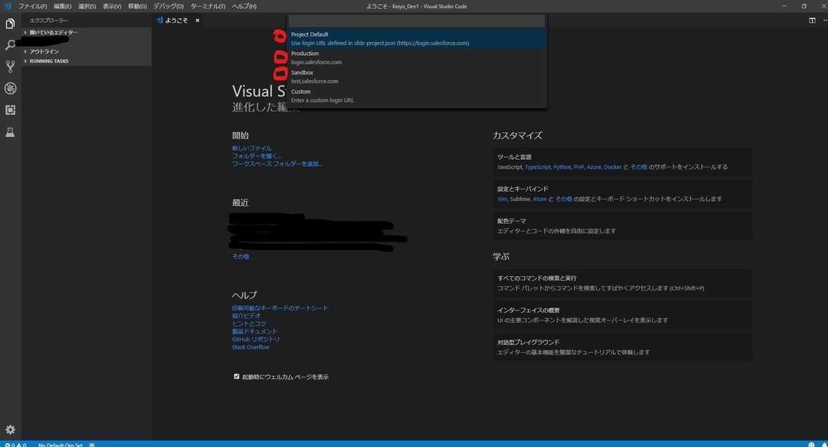Click No Default Org Set in status bar
This screenshot has width=828, height=447.
click(x=60, y=444)
